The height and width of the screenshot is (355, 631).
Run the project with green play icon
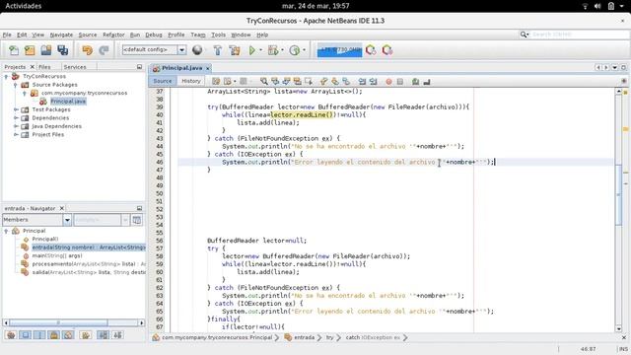[252, 50]
